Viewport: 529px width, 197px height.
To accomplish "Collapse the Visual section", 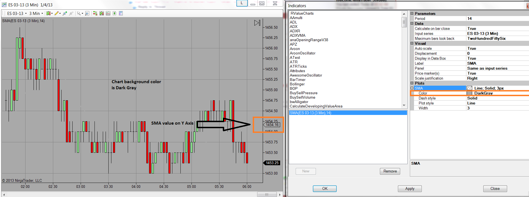I will 412,43.
